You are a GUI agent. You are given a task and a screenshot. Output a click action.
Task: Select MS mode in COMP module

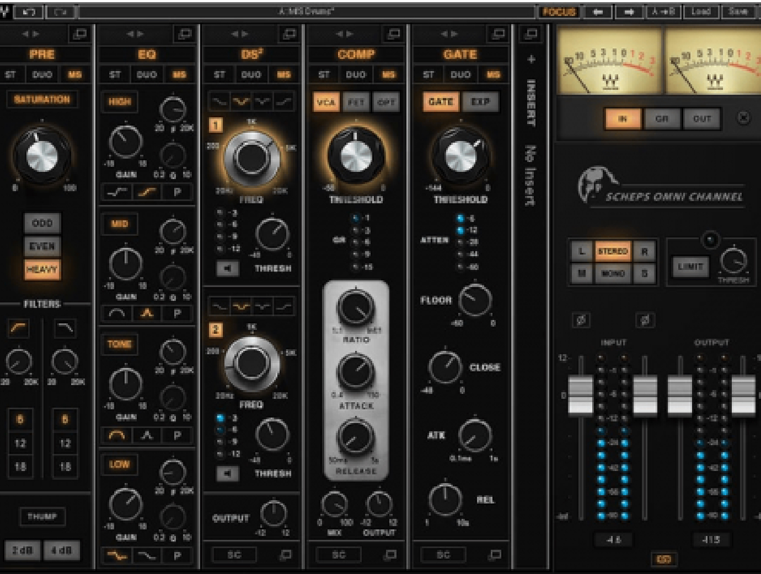(389, 74)
